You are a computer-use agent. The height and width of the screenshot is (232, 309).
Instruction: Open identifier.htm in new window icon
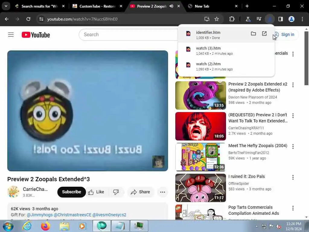tap(264, 34)
